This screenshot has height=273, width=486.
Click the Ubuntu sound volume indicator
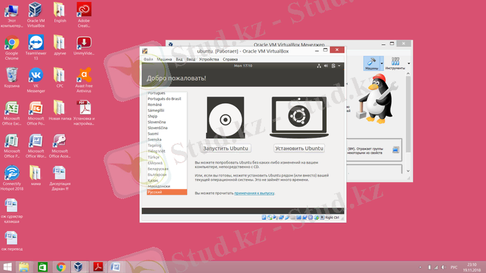click(x=326, y=66)
